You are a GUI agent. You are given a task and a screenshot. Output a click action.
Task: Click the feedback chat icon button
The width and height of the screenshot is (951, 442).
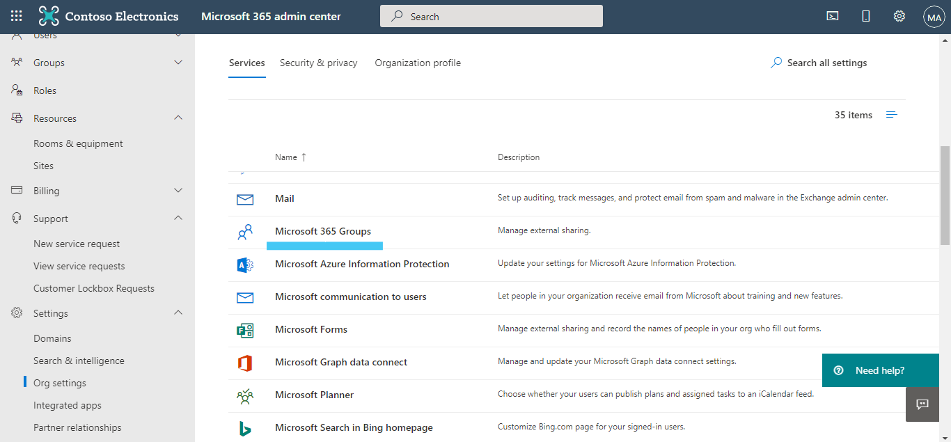[x=922, y=404]
